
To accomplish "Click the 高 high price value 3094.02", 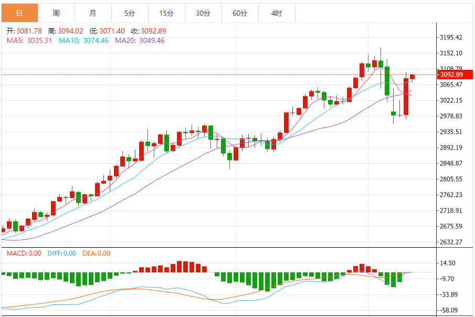I will point(70,31).
